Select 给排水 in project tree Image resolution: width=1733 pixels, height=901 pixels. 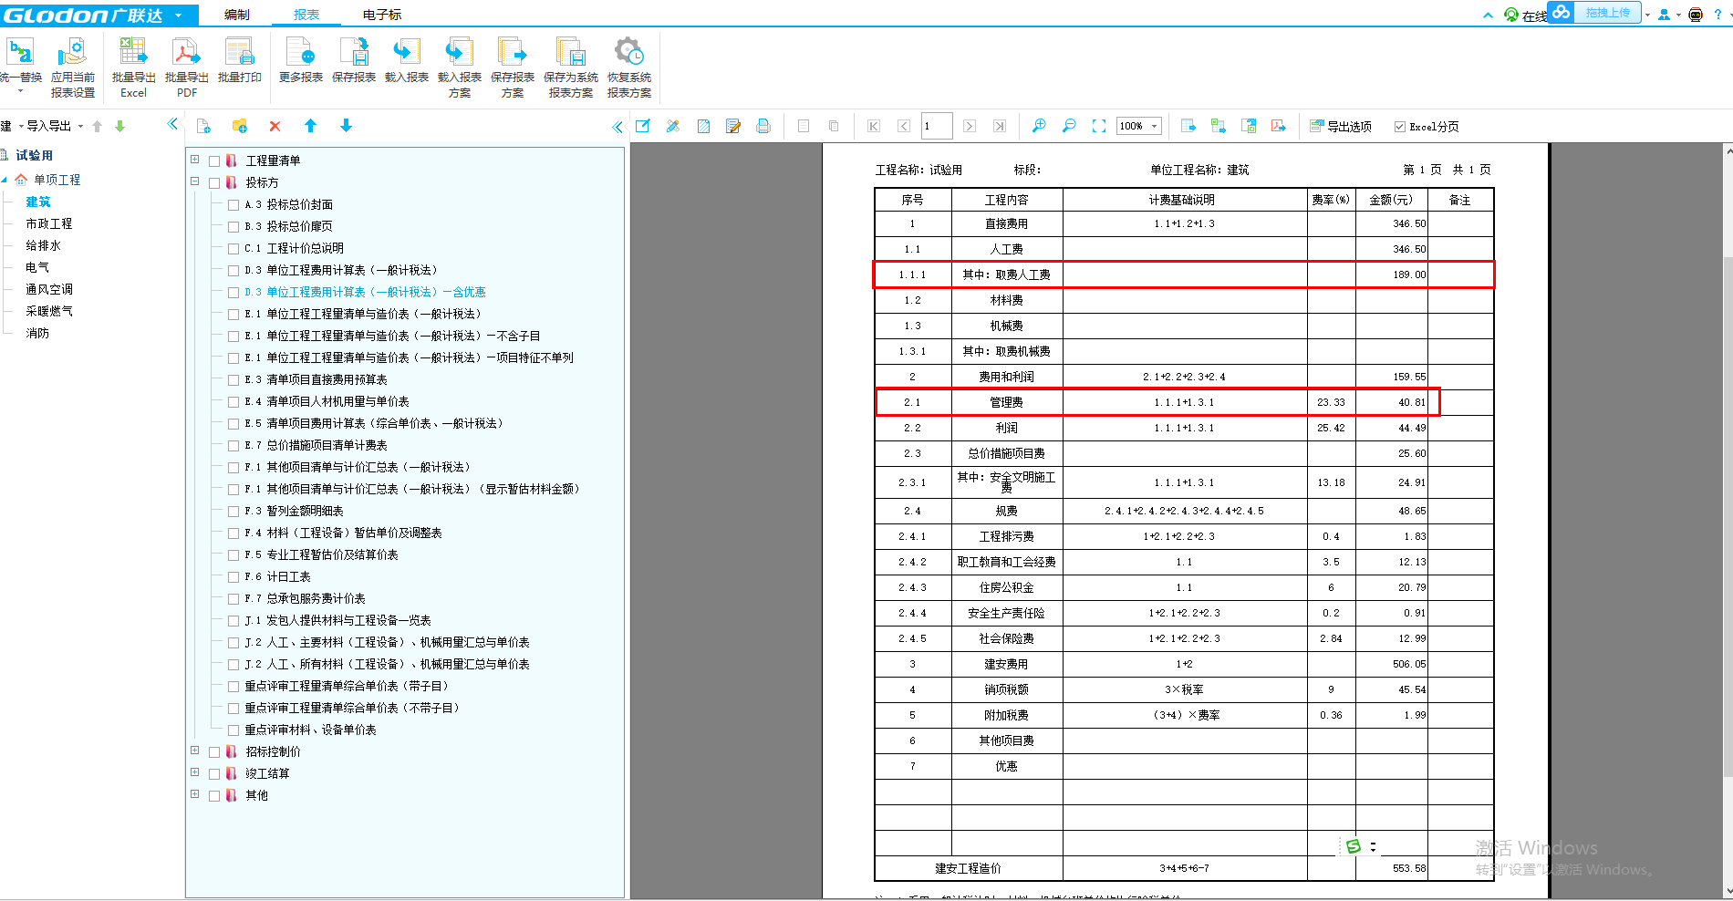pos(43,245)
